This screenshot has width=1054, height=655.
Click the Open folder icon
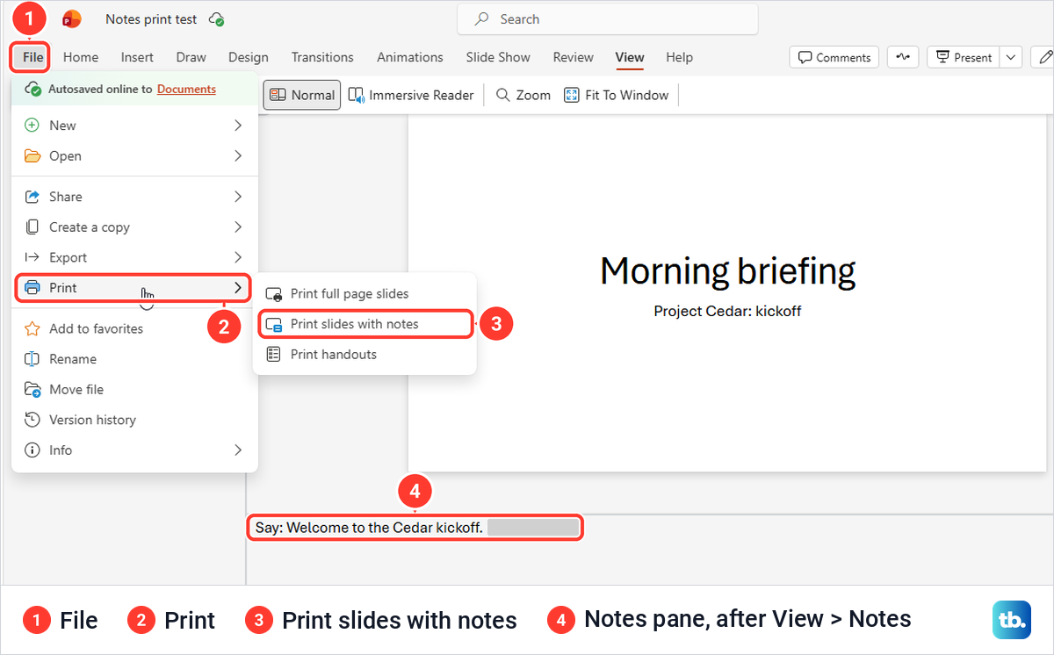coord(32,156)
